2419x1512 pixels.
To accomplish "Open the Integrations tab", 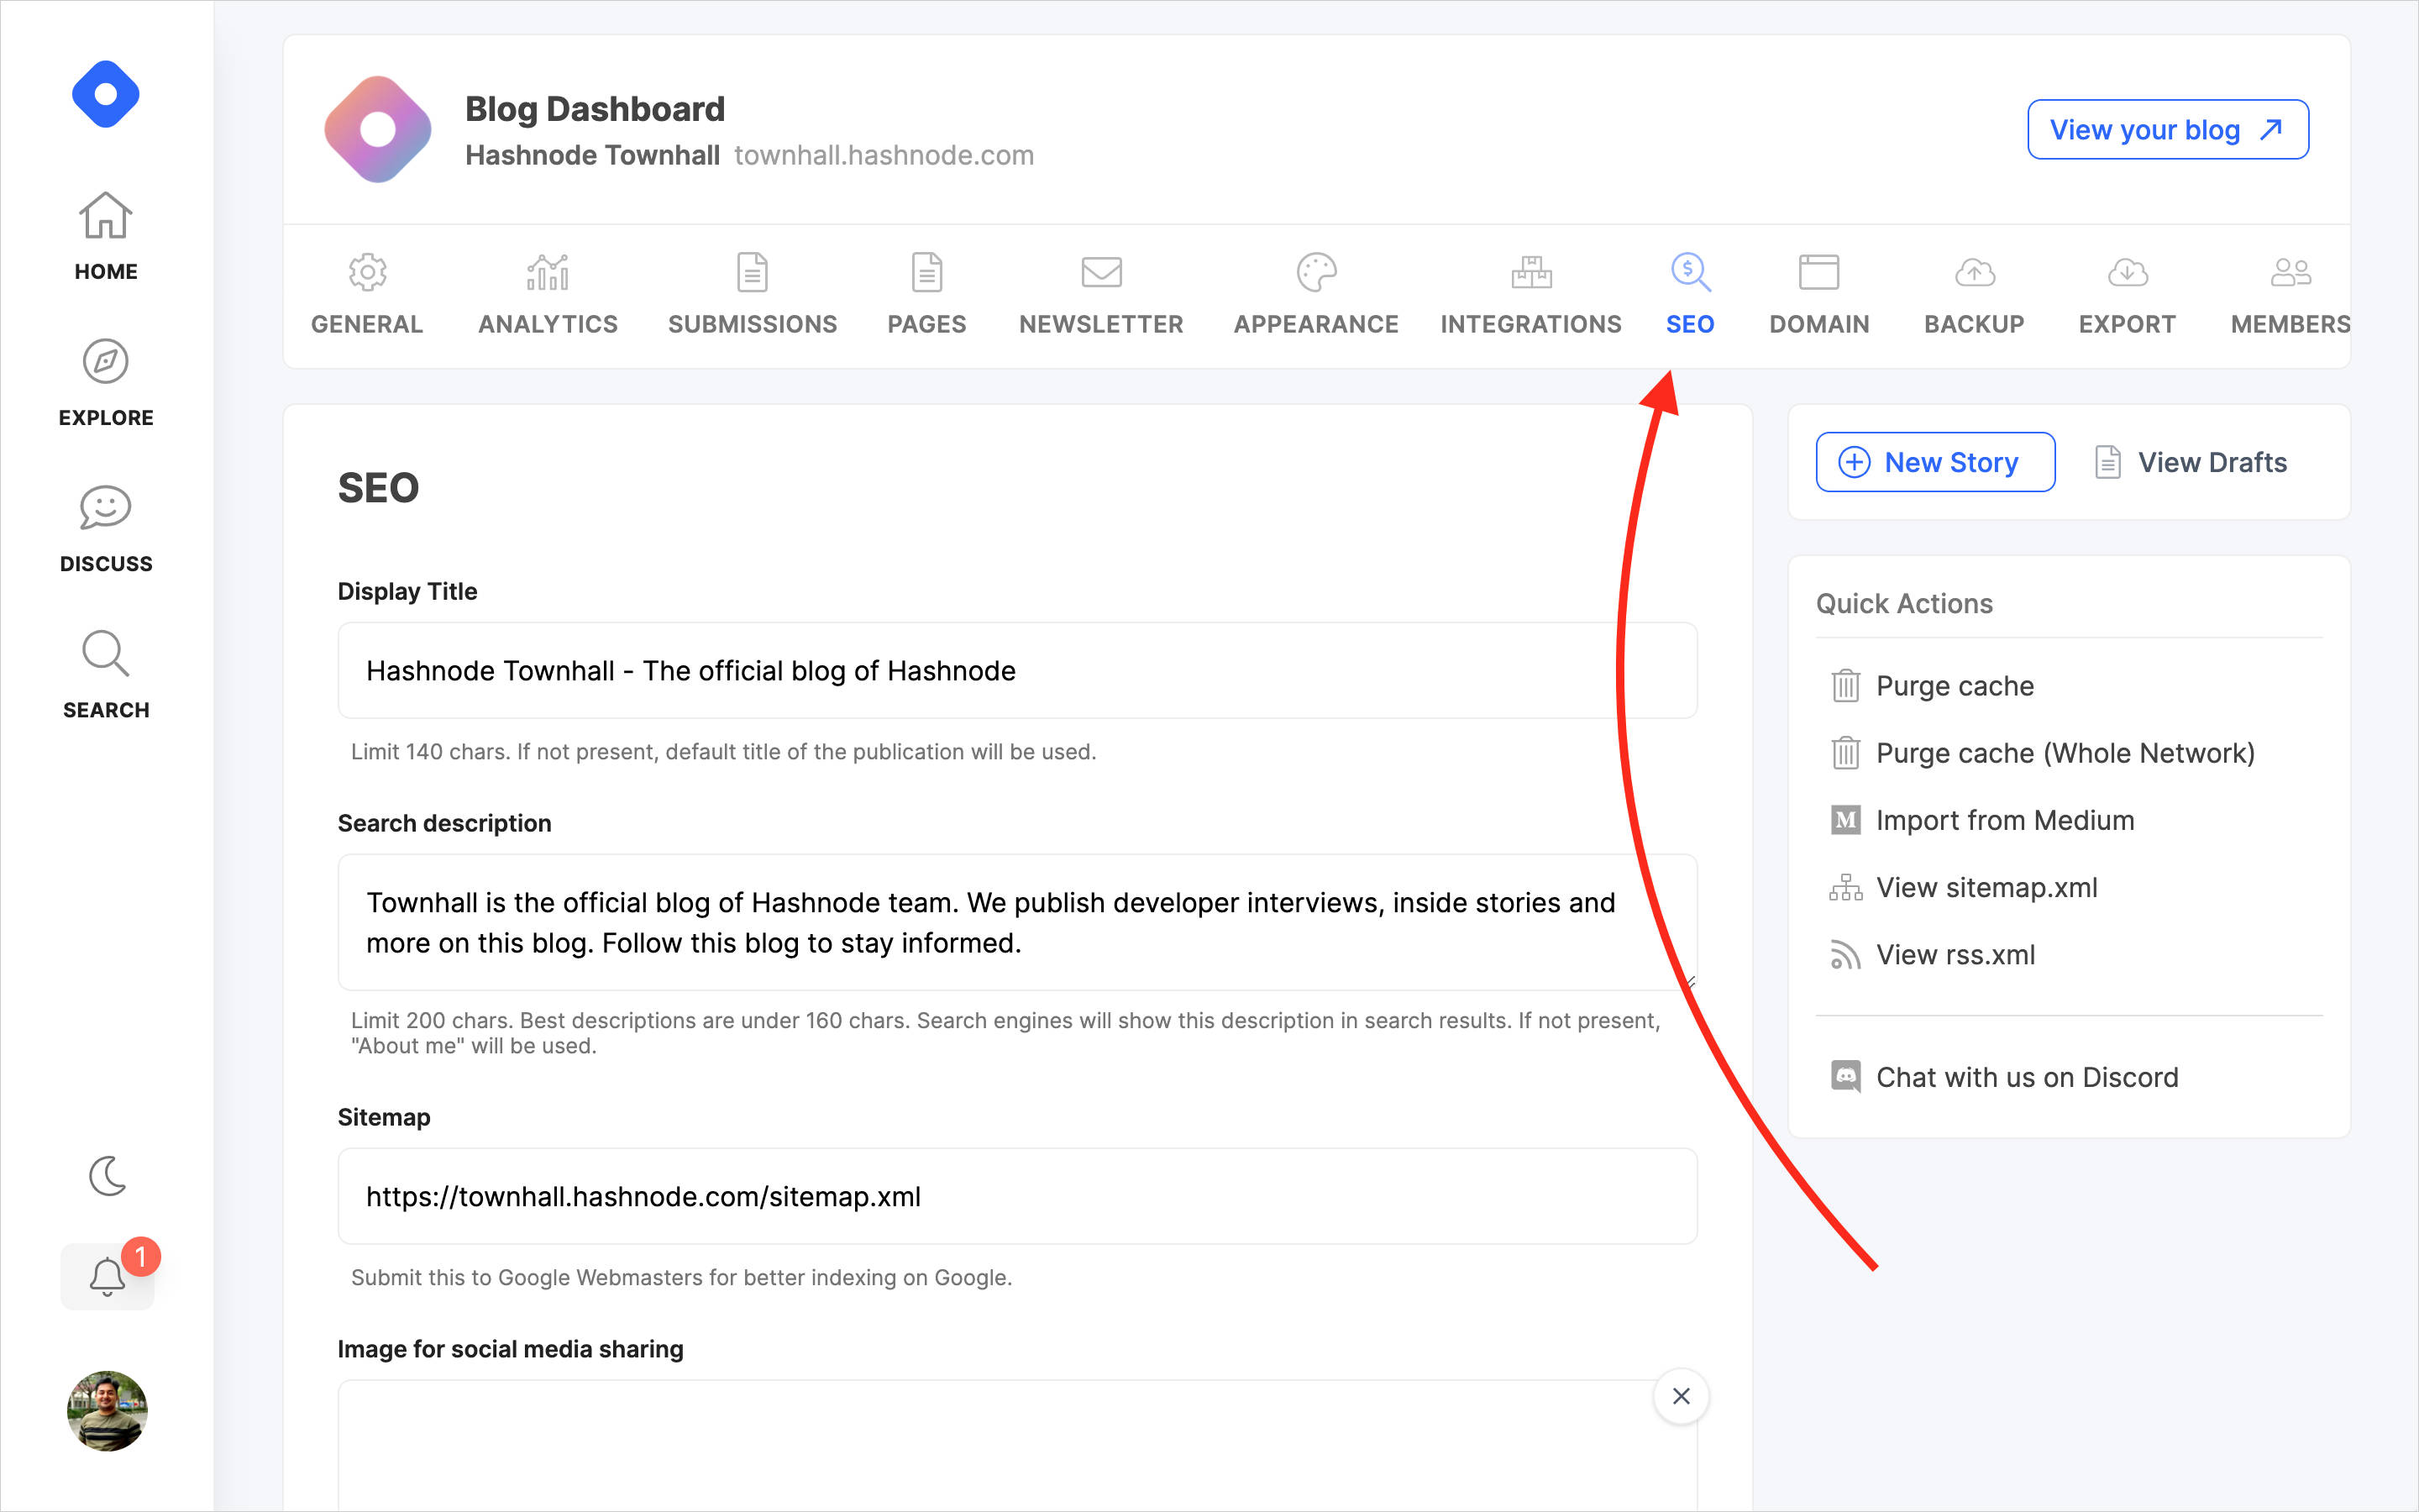I will pyautogui.click(x=1530, y=295).
